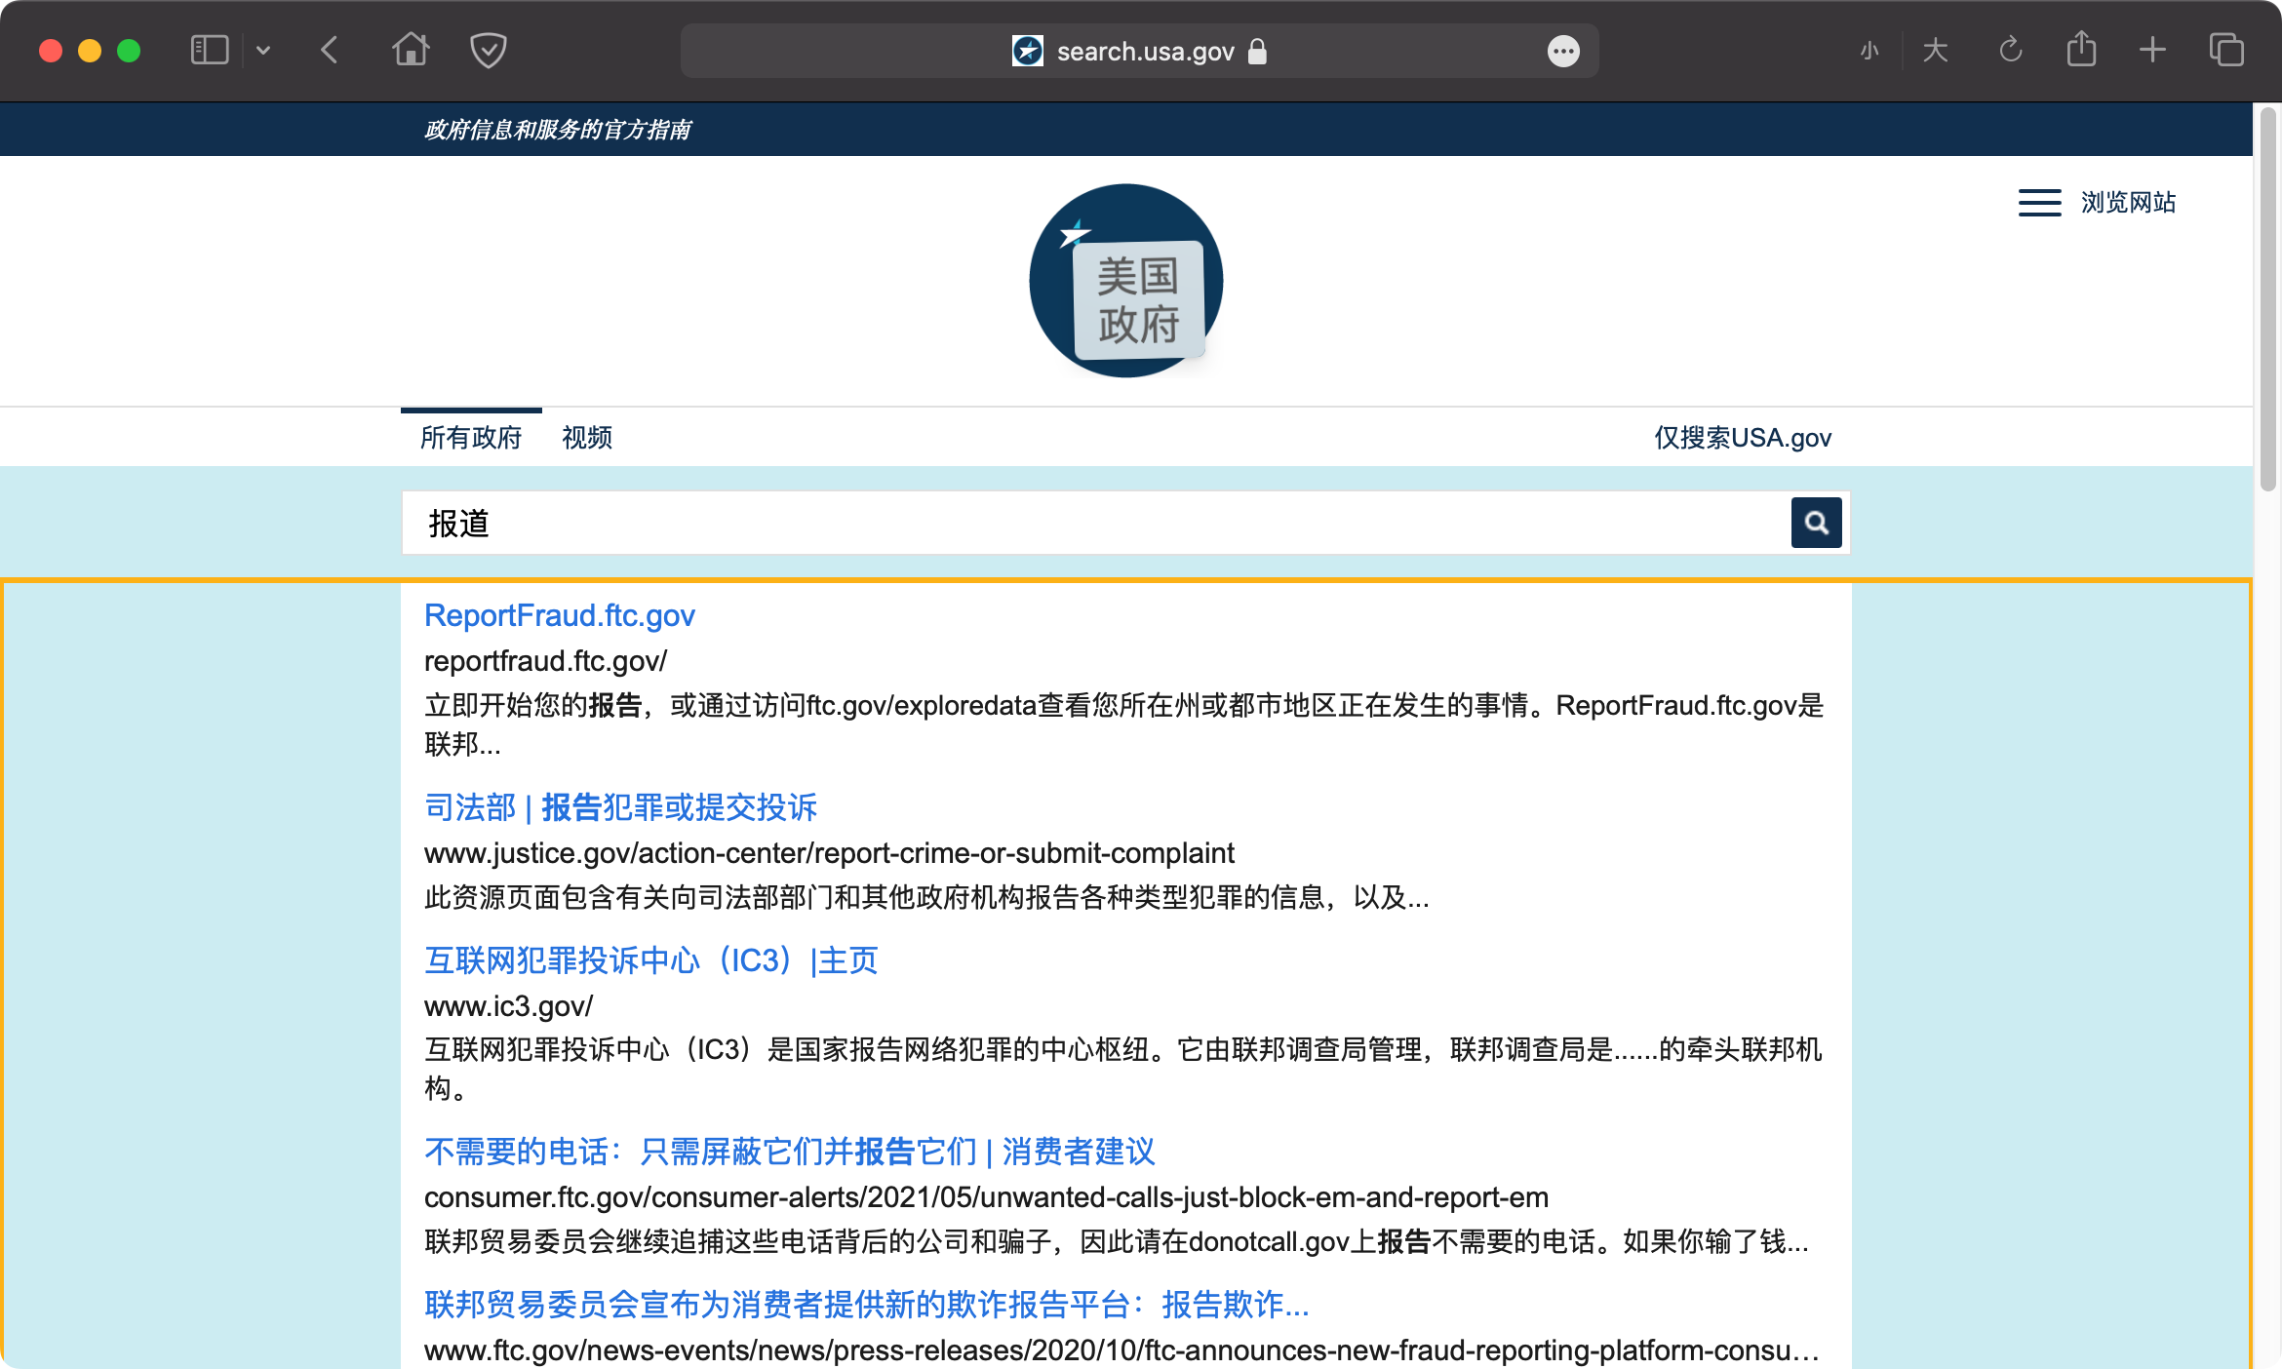2282x1369 pixels.
Task: Click the www.ftc.gov news-events URL text
Action: [x=1121, y=1350]
